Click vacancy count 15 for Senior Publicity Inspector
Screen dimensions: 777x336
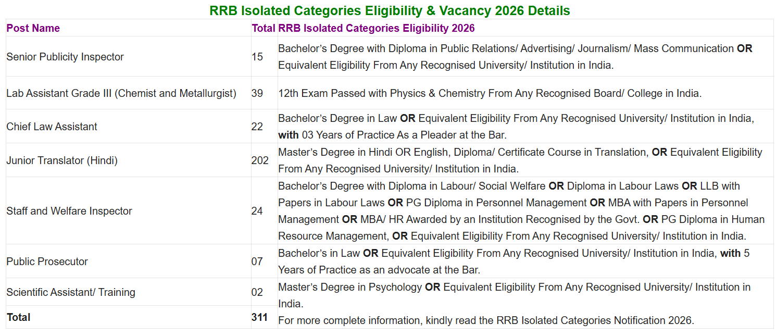point(257,57)
